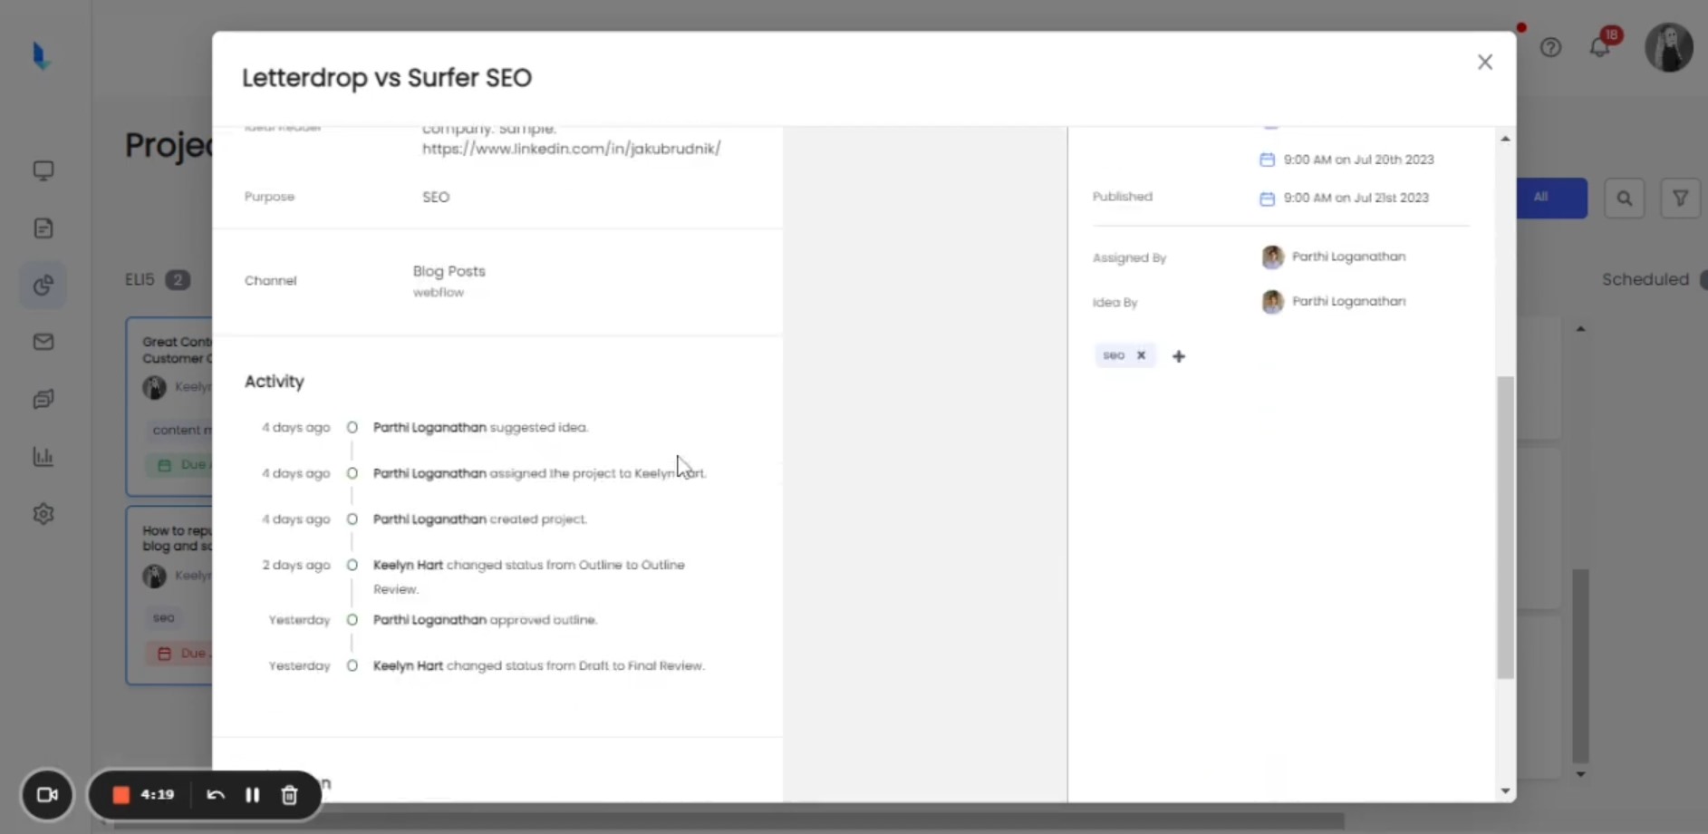Click the Scheduled column header

click(1645, 279)
